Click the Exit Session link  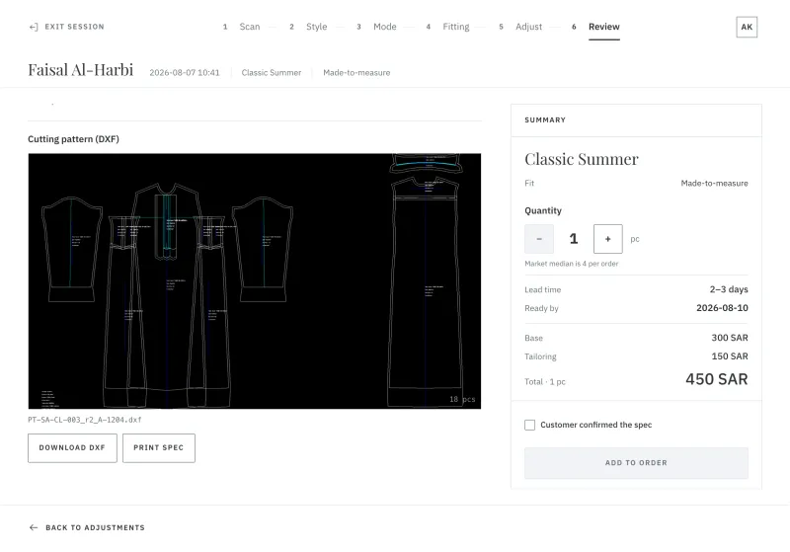[x=66, y=27]
